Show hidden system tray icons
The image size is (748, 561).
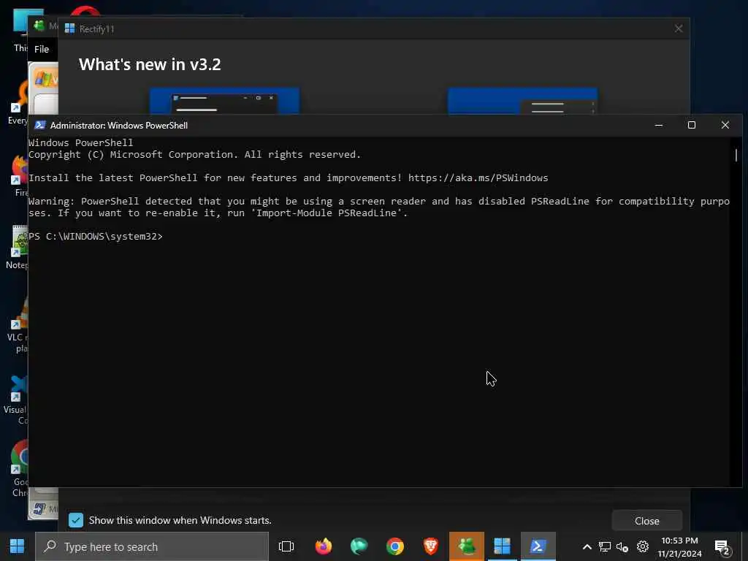[x=587, y=547]
